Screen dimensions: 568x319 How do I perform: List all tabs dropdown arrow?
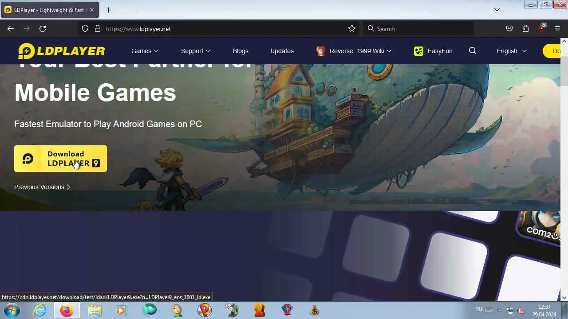click(x=497, y=10)
